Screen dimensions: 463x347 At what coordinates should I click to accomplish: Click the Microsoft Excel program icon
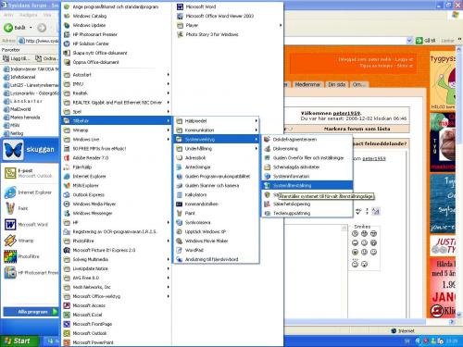67,315
